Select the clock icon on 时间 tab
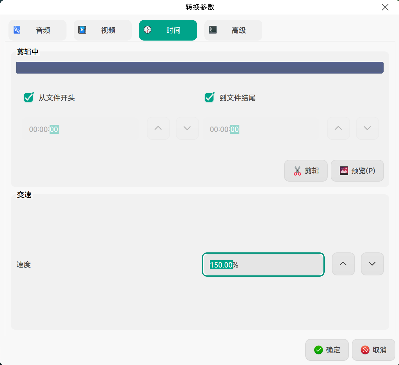 [148, 30]
